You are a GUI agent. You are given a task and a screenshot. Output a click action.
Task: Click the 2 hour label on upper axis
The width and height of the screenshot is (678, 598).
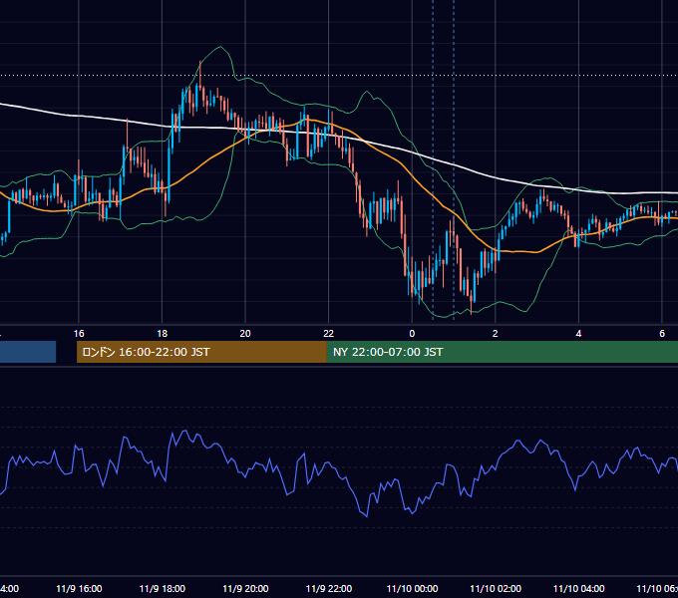[496, 334]
